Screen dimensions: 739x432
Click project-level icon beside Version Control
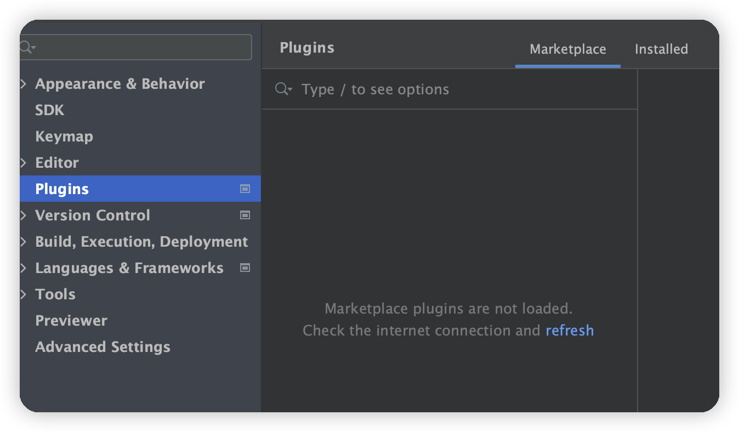click(x=245, y=215)
